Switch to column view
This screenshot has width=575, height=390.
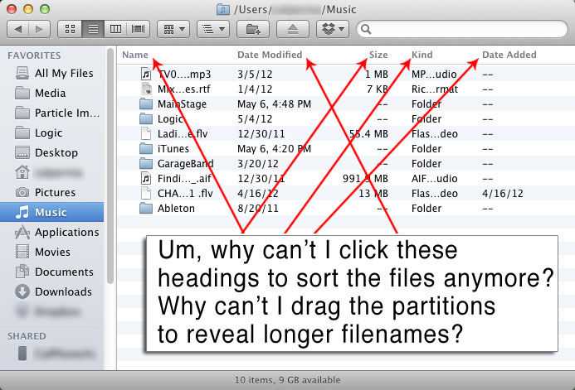[x=115, y=29]
